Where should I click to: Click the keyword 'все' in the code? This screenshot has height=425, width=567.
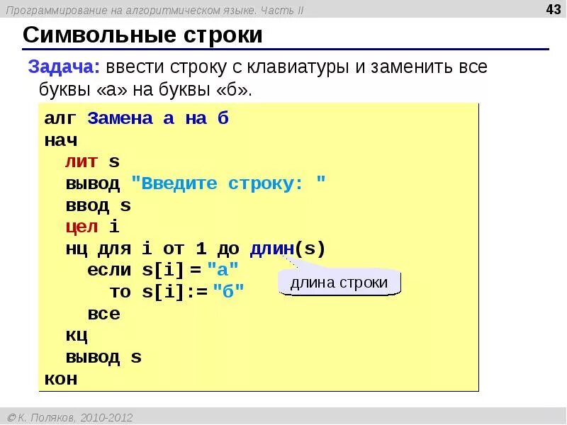(x=103, y=314)
